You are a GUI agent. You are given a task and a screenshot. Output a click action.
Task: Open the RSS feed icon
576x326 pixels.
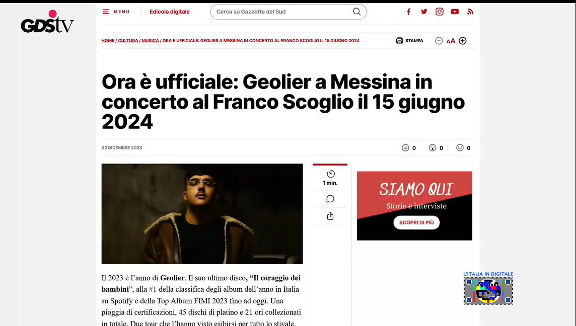[470, 12]
